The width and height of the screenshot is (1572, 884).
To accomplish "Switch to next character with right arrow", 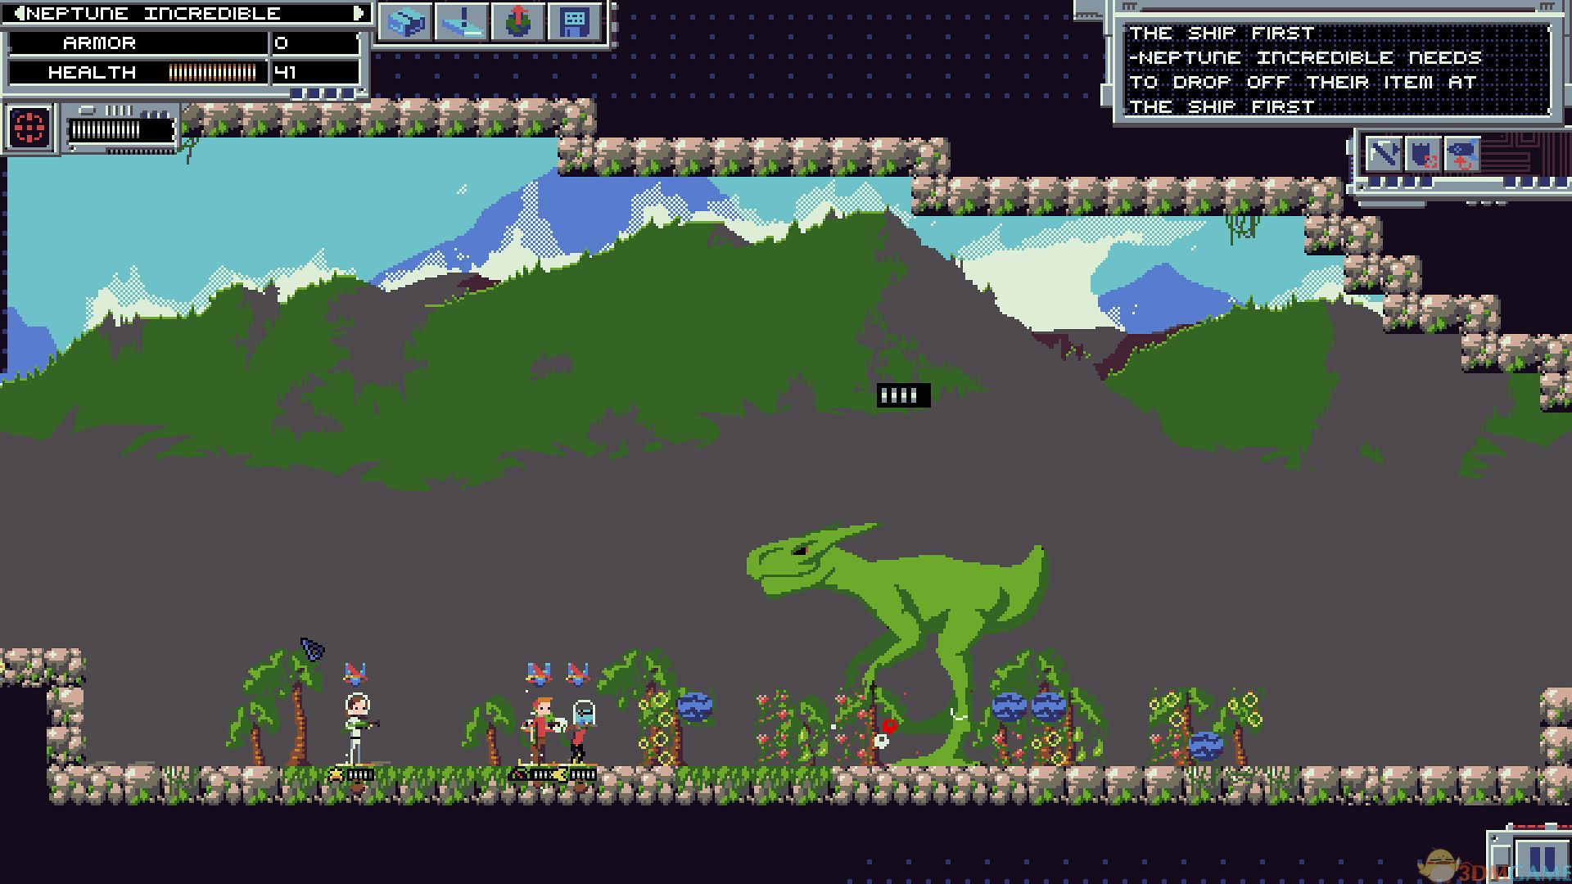I will pyautogui.click(x=359, y=13).
